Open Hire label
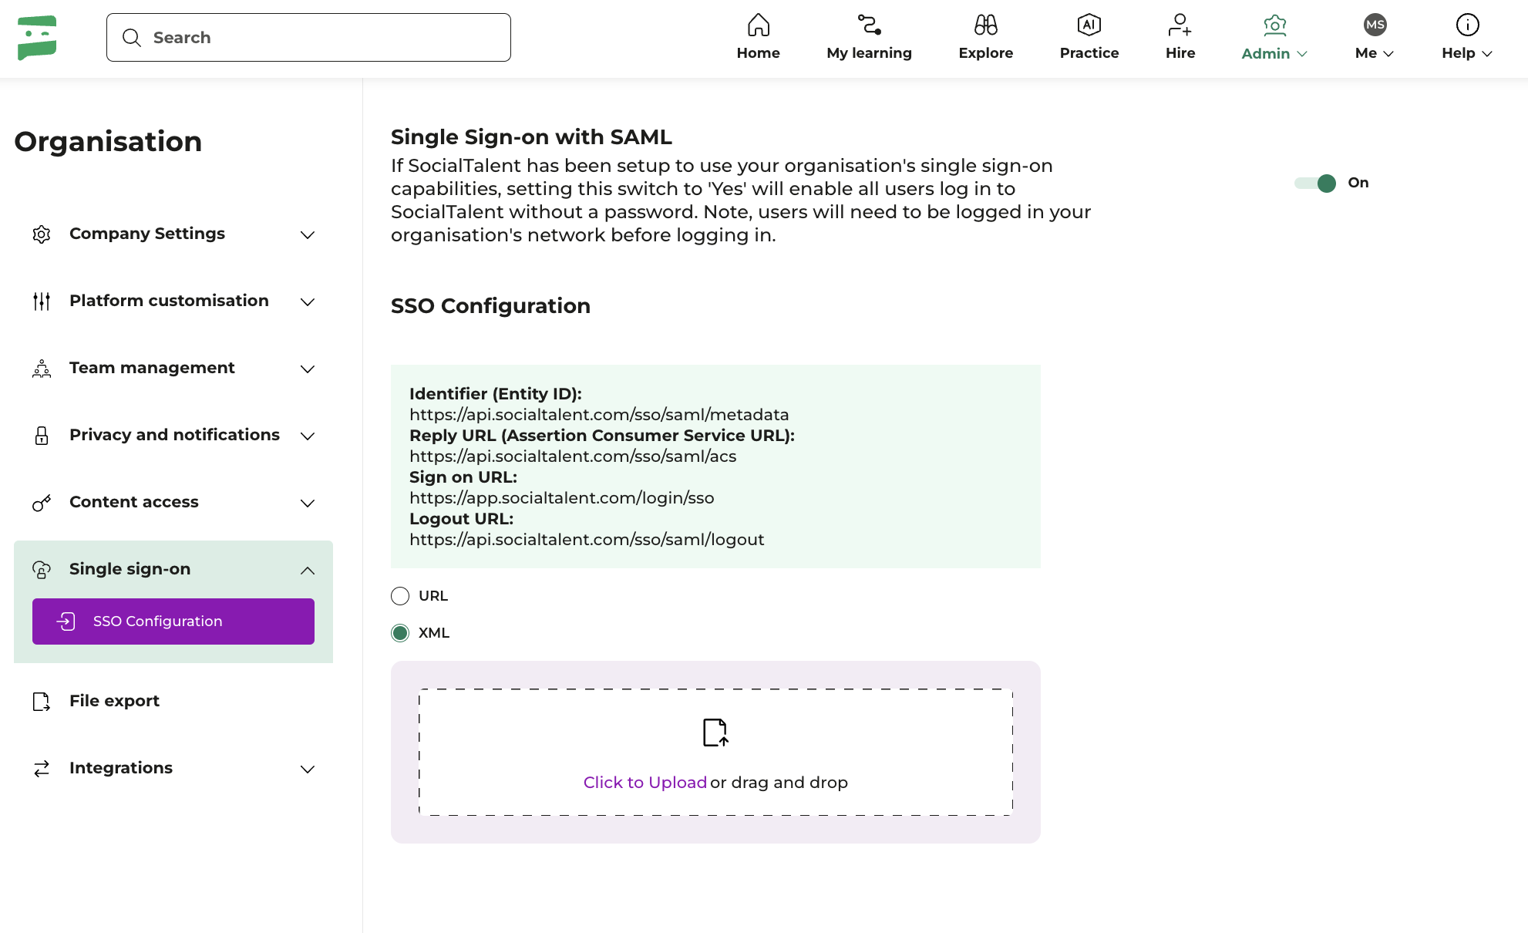Screen dimensions: 1528x933 1180,53
